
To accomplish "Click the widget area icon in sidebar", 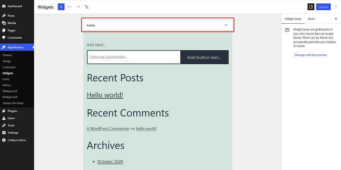I will 287,30.
